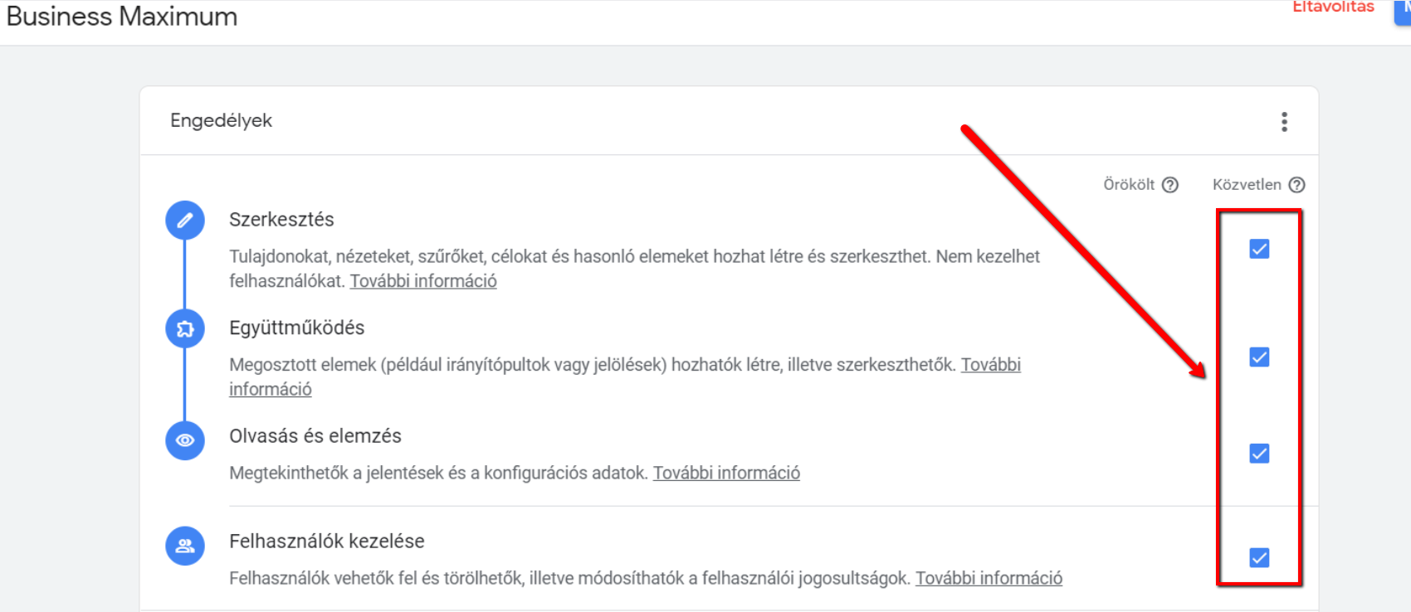This screenshot has width=1411, height=612.
Task: Toggle the Olvasás és elemzés checkbox
Action: click(1259, 454)
